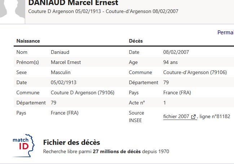Click the France (FRA) death country value

pos(177,92)
